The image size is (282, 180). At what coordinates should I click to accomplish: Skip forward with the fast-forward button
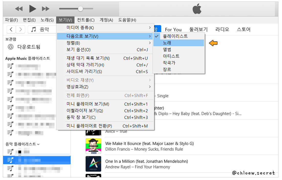(46, 9)
